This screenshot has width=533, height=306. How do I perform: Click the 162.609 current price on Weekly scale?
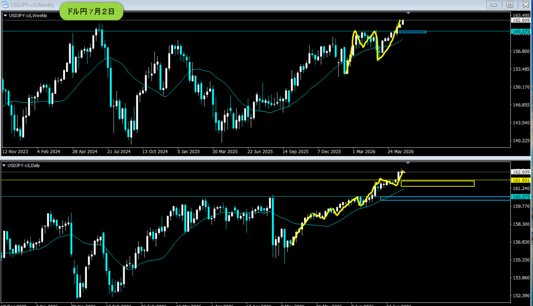(x=521, y=20)
